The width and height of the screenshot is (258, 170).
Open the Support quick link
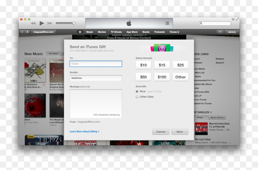220,63
